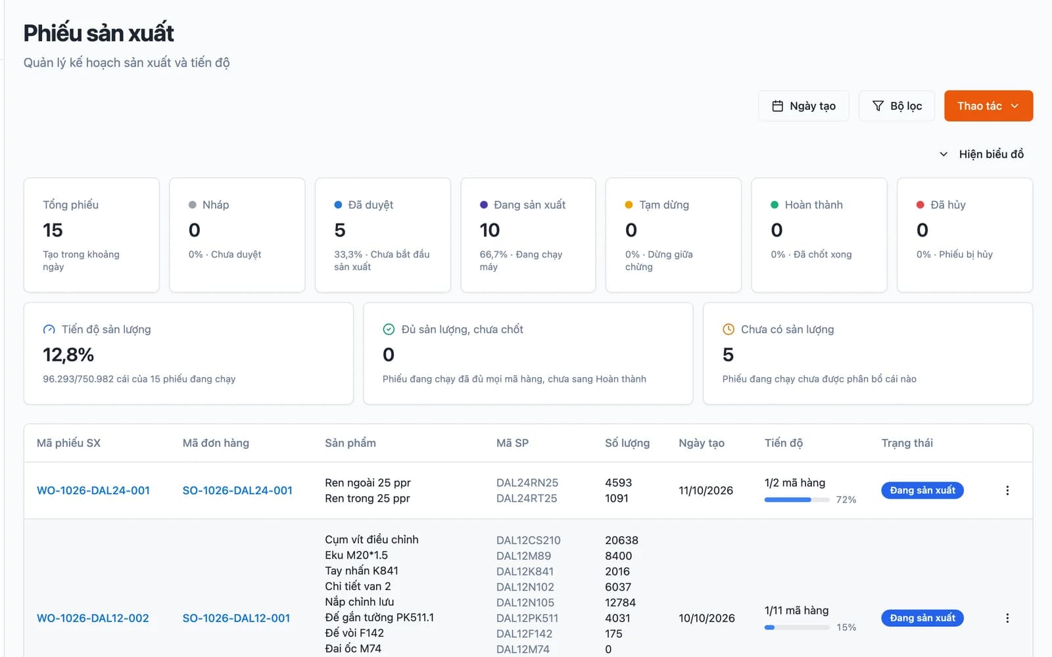
Task: Click the Phiếu sản xuất page title
Action: [99, 33]
